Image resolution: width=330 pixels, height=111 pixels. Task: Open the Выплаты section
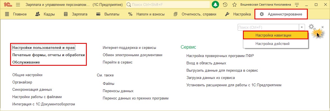click(x=112, y=14)
